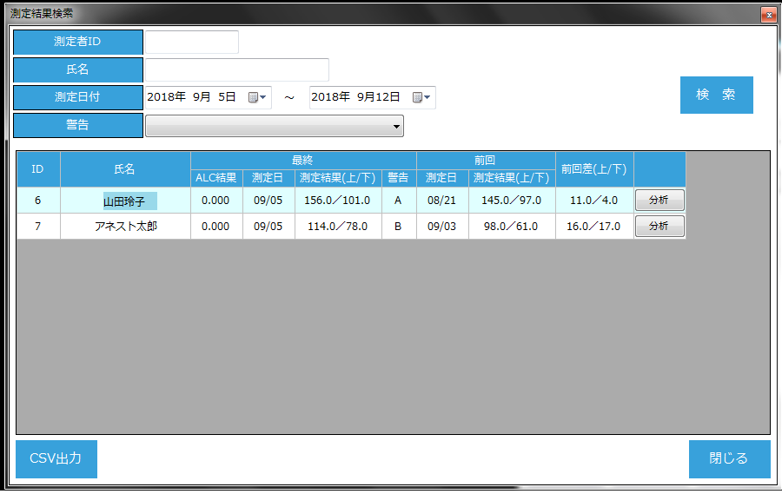Click the ALC結果 column header
The width and height of the screenshot is (782, 494).
coord(216,178)
